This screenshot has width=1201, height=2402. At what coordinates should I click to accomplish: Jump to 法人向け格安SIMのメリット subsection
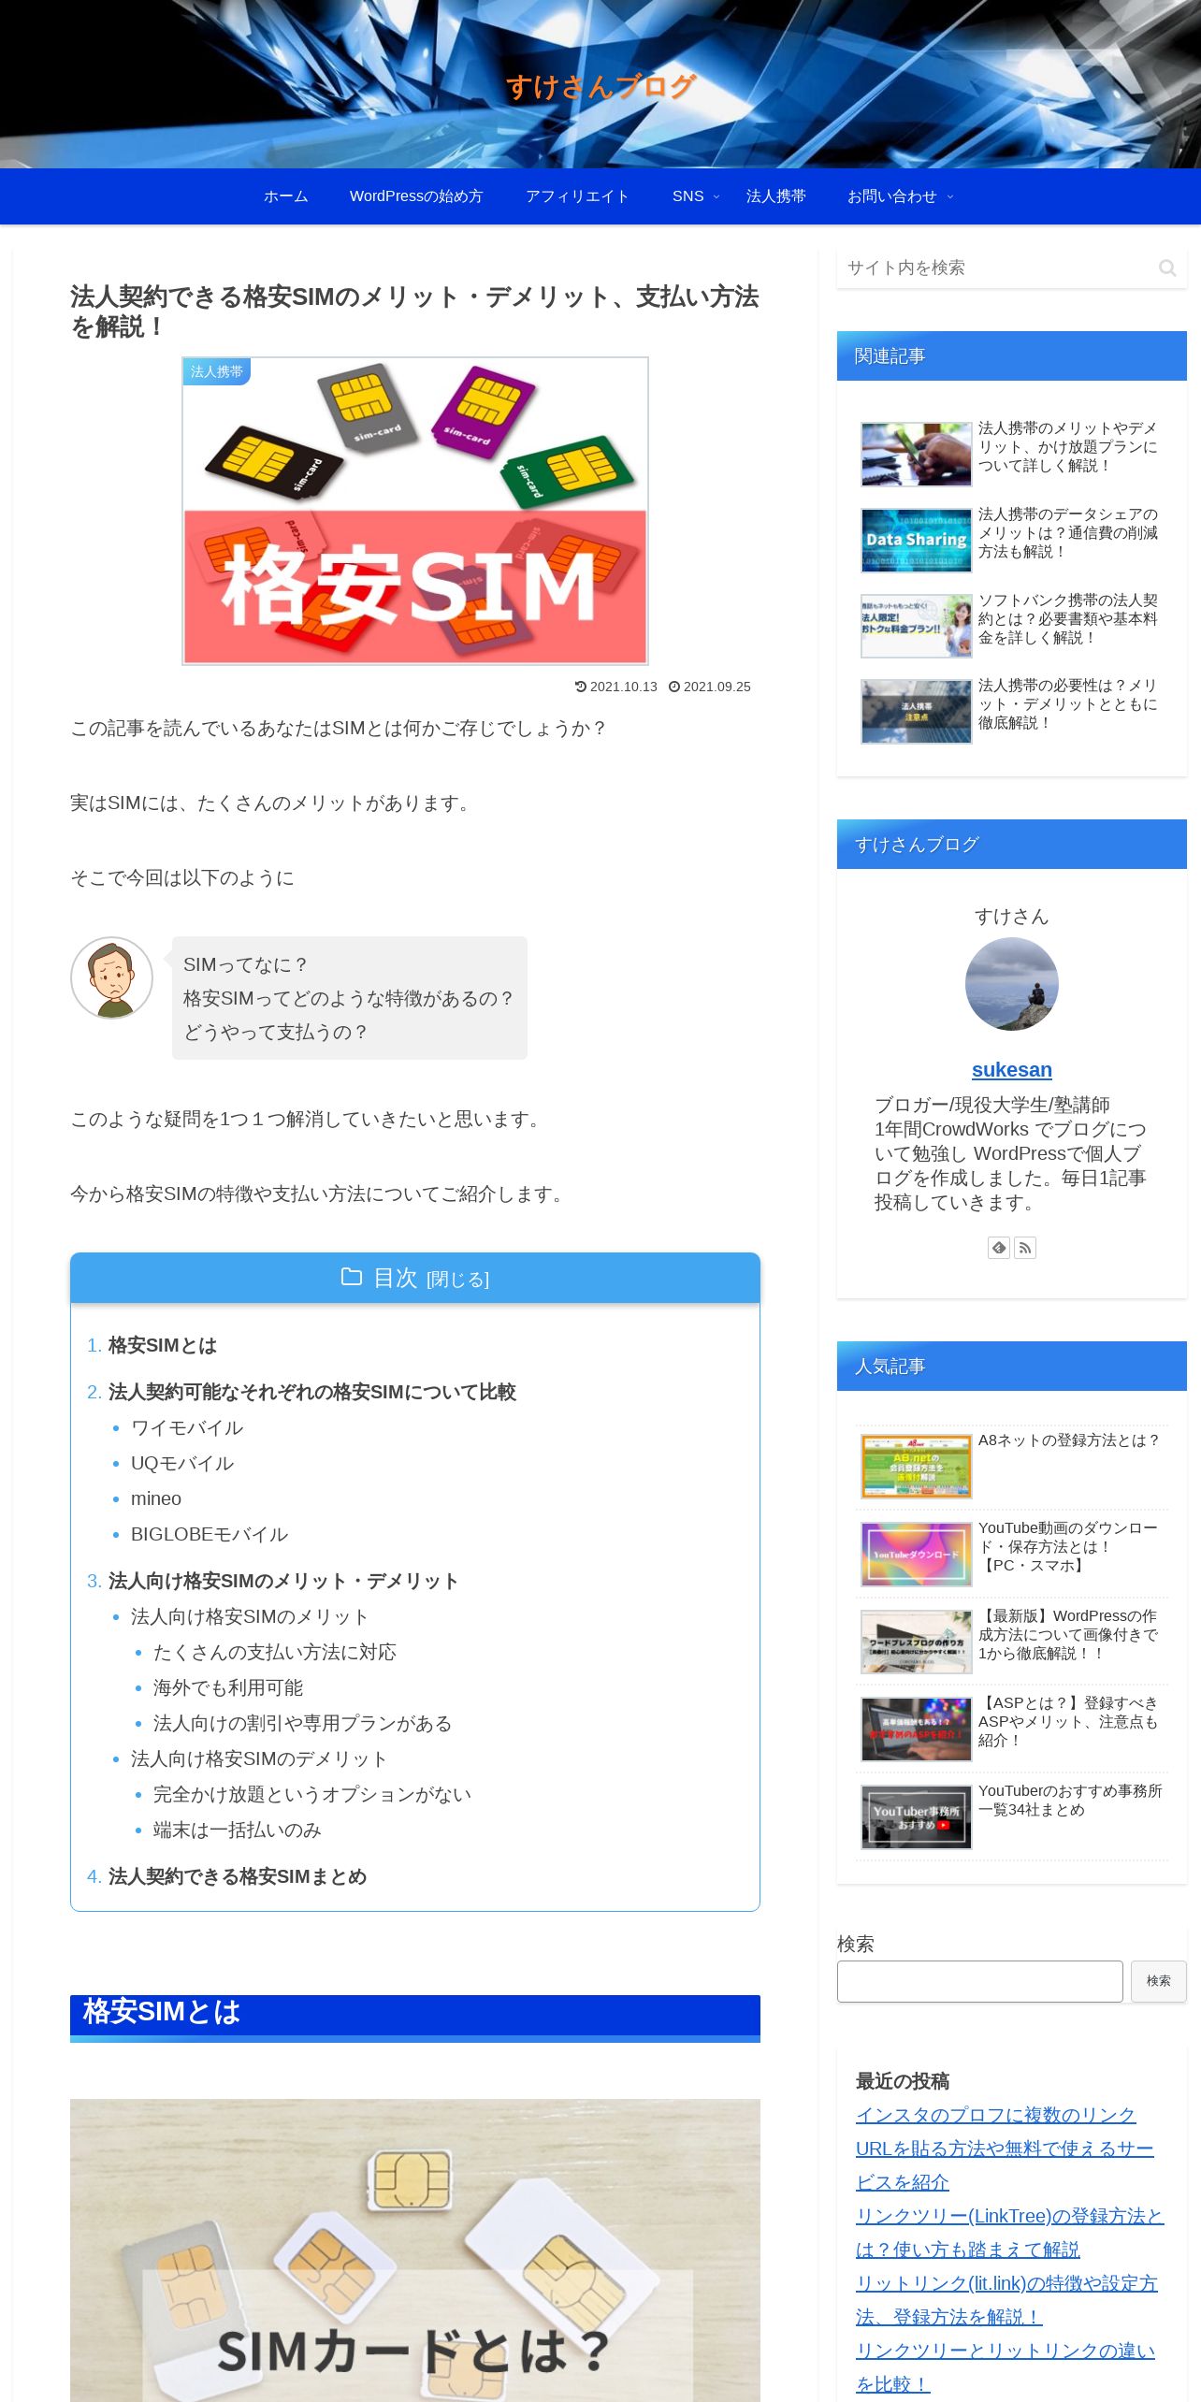[x=250, y=1616]
